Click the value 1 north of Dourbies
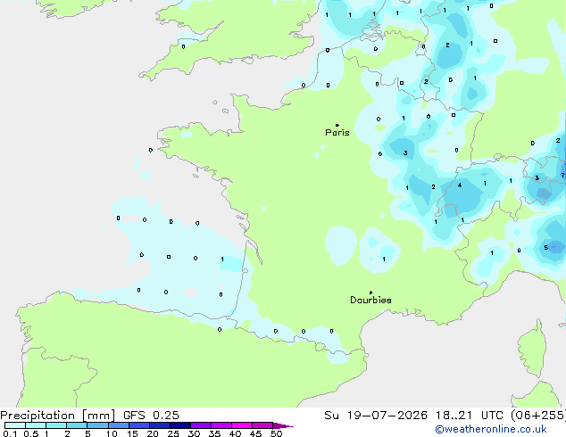This screenshot has width=566, height=437. coord(384,260)
